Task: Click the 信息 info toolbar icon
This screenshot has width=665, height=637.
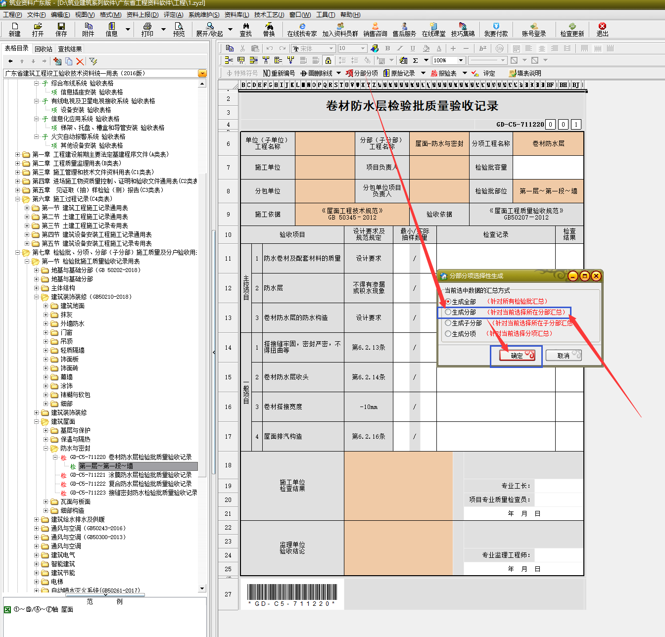Action: click(x=112, y=30)
